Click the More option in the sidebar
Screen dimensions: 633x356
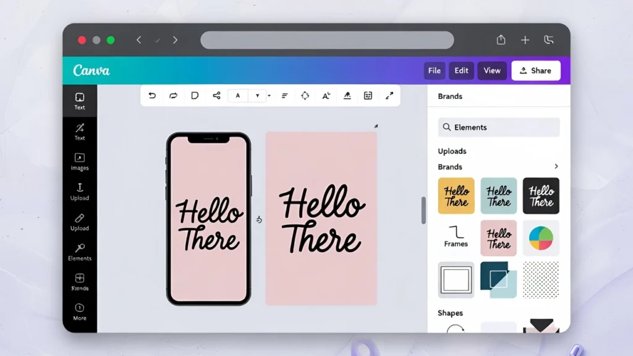(x=79, y=313)
